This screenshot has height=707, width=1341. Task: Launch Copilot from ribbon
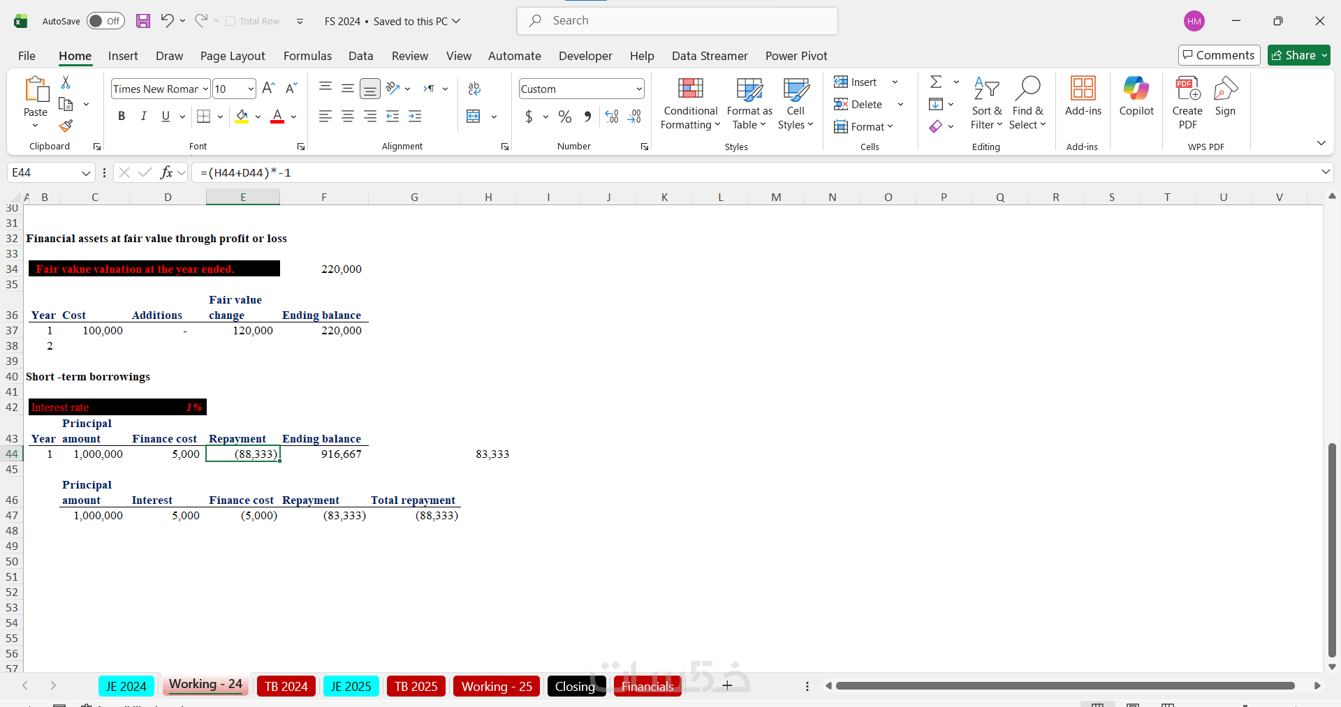pos(1136,97)
